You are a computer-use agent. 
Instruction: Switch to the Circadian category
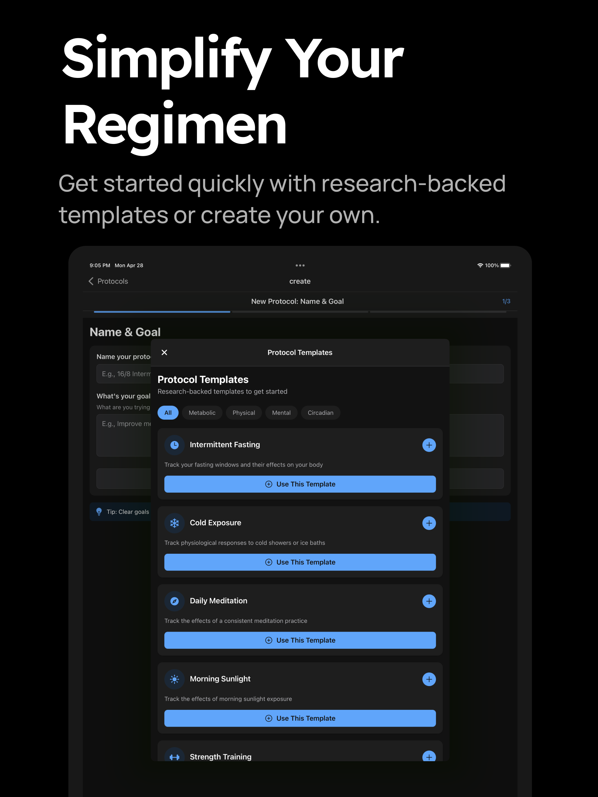tap(320, 413)
